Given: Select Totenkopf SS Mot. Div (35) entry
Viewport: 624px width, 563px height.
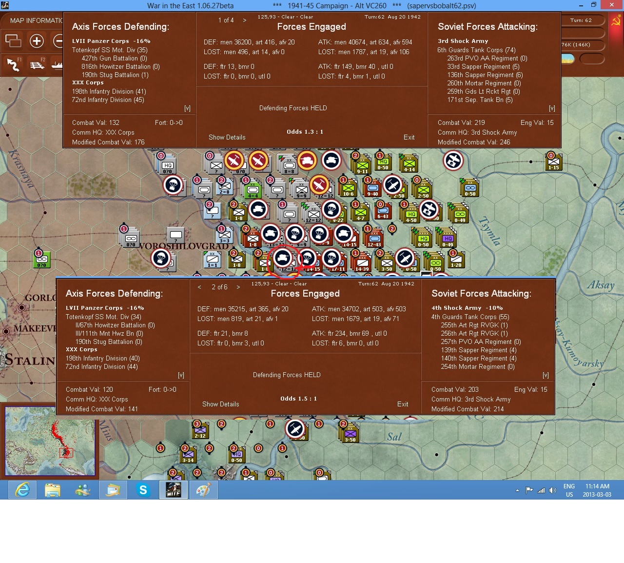Looking at the screenshot, I should (x=110, y=50).
